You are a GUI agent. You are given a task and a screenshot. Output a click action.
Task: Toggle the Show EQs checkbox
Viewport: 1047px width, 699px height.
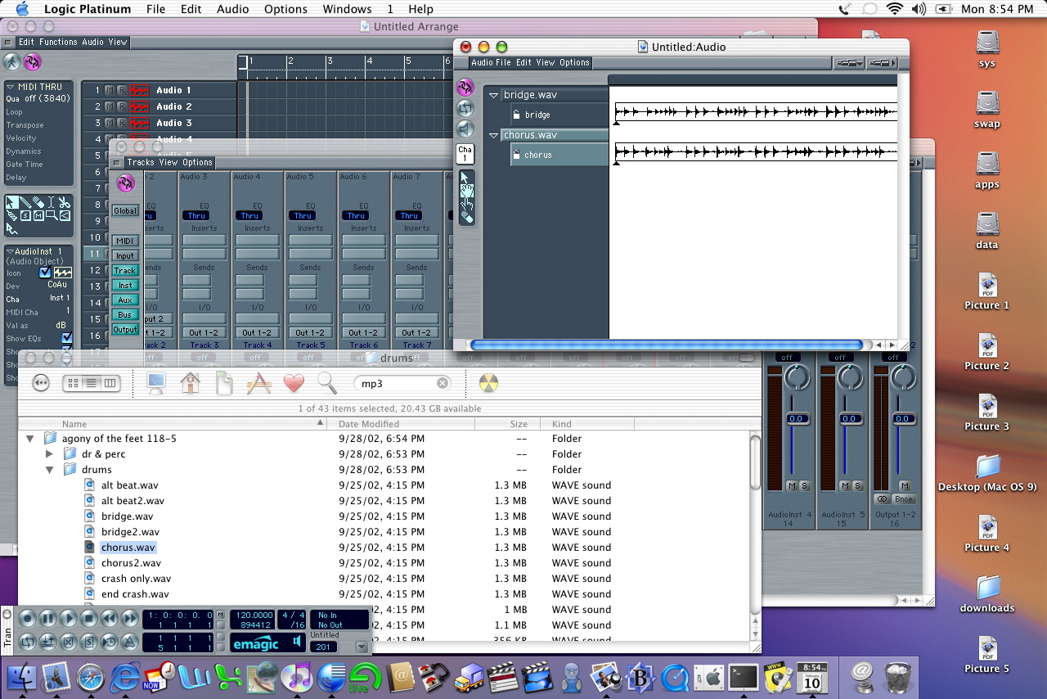click(x=67, y=338)
